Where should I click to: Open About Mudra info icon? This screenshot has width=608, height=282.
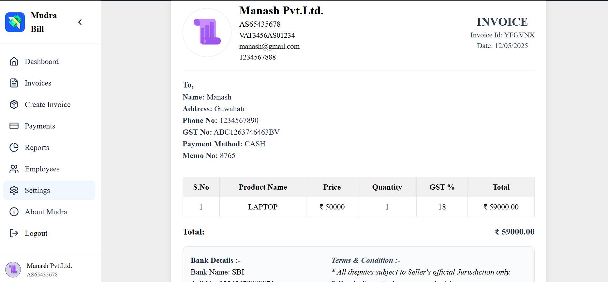click(x=14, y=212)
